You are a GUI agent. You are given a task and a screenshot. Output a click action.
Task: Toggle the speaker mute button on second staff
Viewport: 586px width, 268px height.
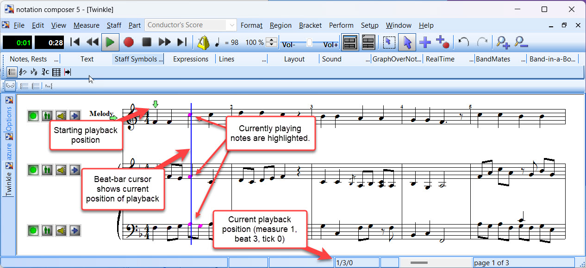coord(61,170)
